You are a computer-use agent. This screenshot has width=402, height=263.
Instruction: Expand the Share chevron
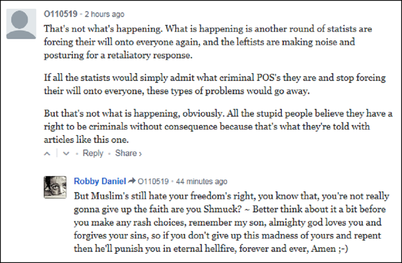pyautogui.click(x=140, y=154)
